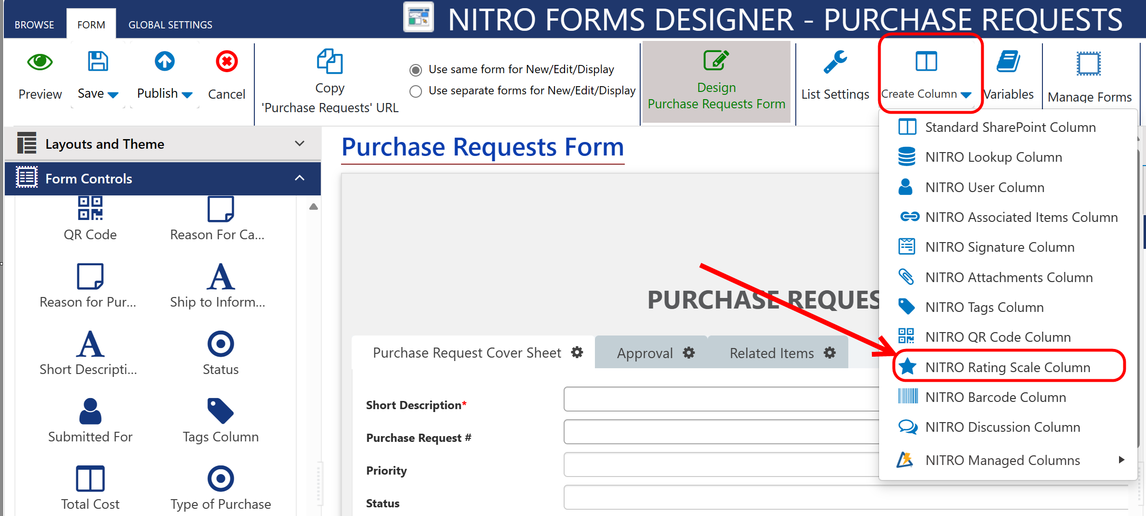Viewport: 1146px width, 516px height.
Task: Click the Purchase Request # input field
Action: [721, 432]
